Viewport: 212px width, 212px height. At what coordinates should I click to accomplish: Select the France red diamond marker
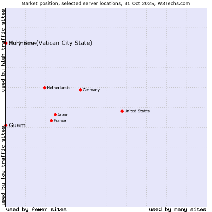[52, 120]
